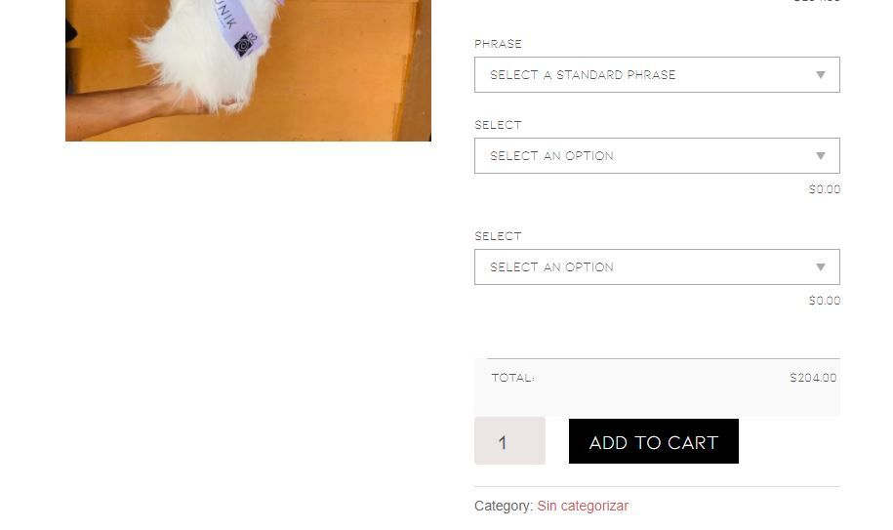The image size is (893, 530).
Task: Click arrow icon of SELECT dropdown under Phrase
Action: pyautogui.click(x=820, y=155)
